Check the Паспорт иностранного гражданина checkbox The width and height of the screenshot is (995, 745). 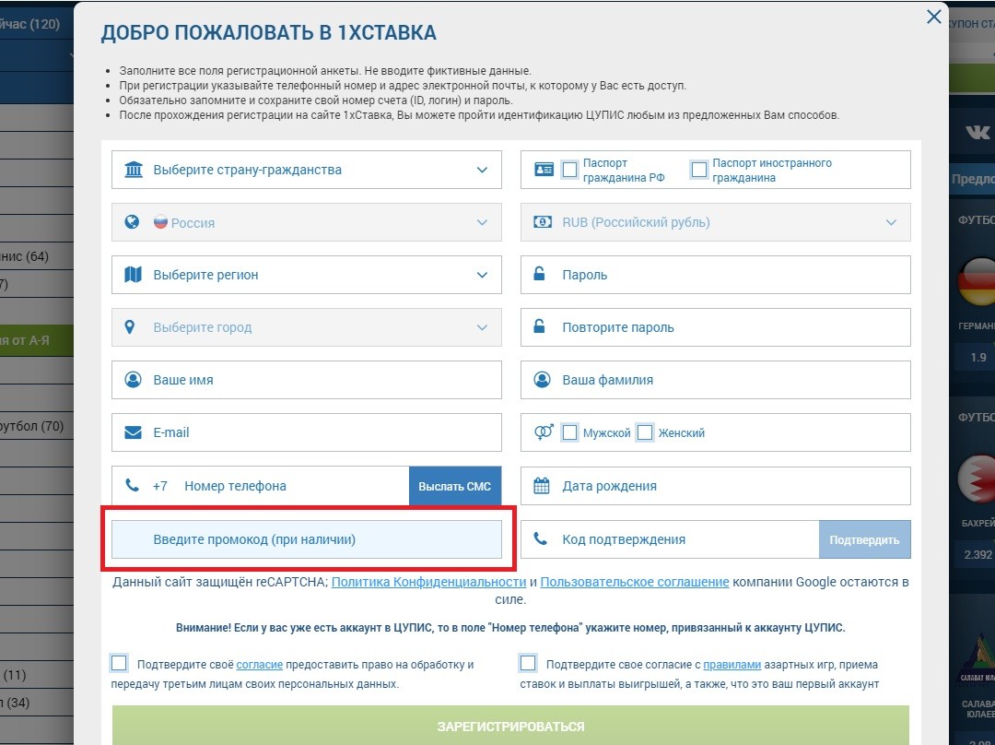698,170
